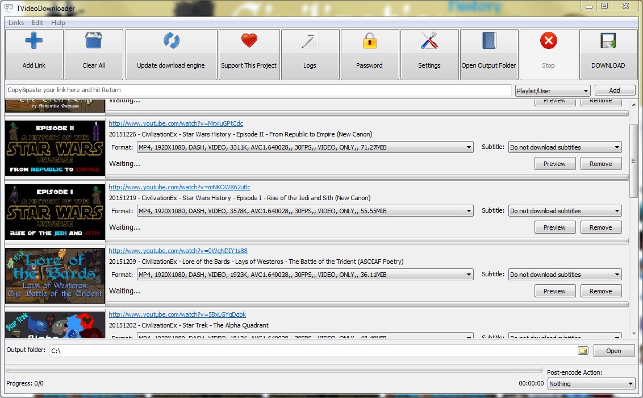Open the 0WqNDIY1s88 YouTube link
The height and width of the screenshot is (398, 643).
pos(178,251)
